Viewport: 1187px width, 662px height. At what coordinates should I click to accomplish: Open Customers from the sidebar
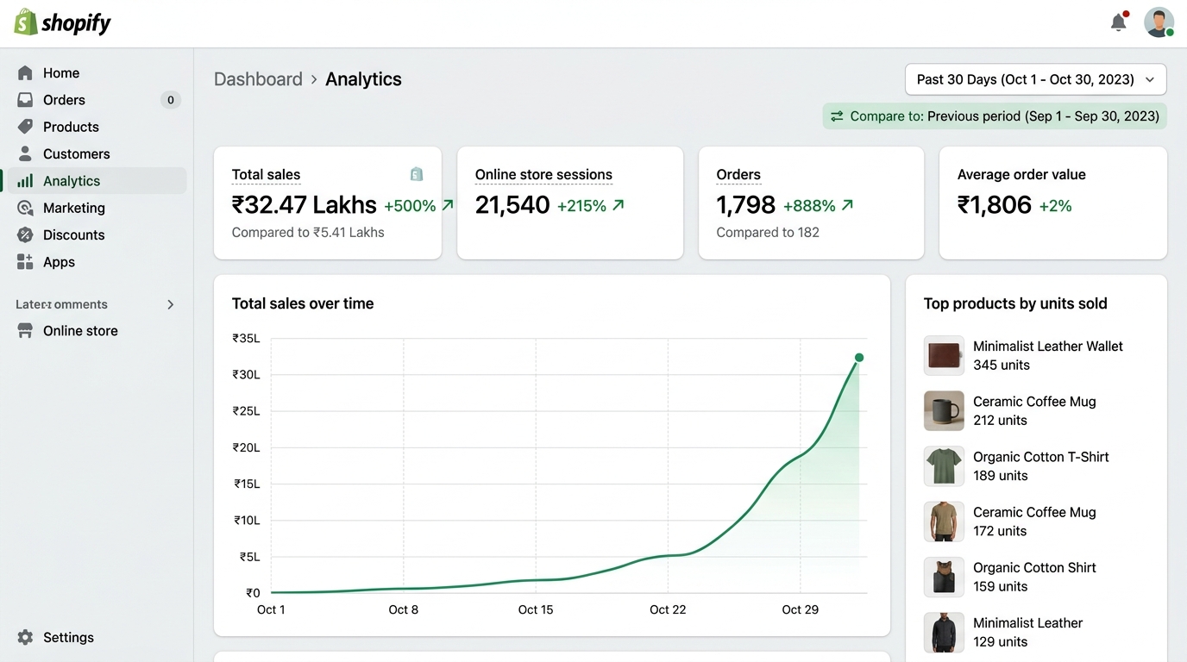click(x=95, y=153)
